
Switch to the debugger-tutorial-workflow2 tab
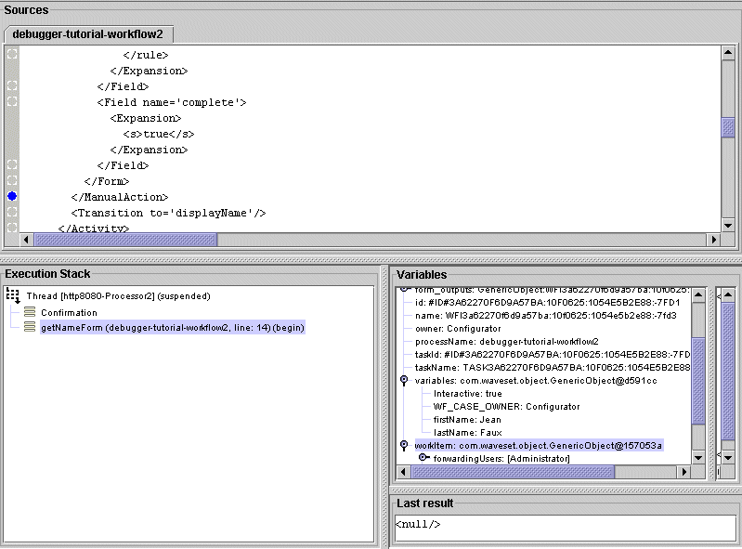coord(88,34)
